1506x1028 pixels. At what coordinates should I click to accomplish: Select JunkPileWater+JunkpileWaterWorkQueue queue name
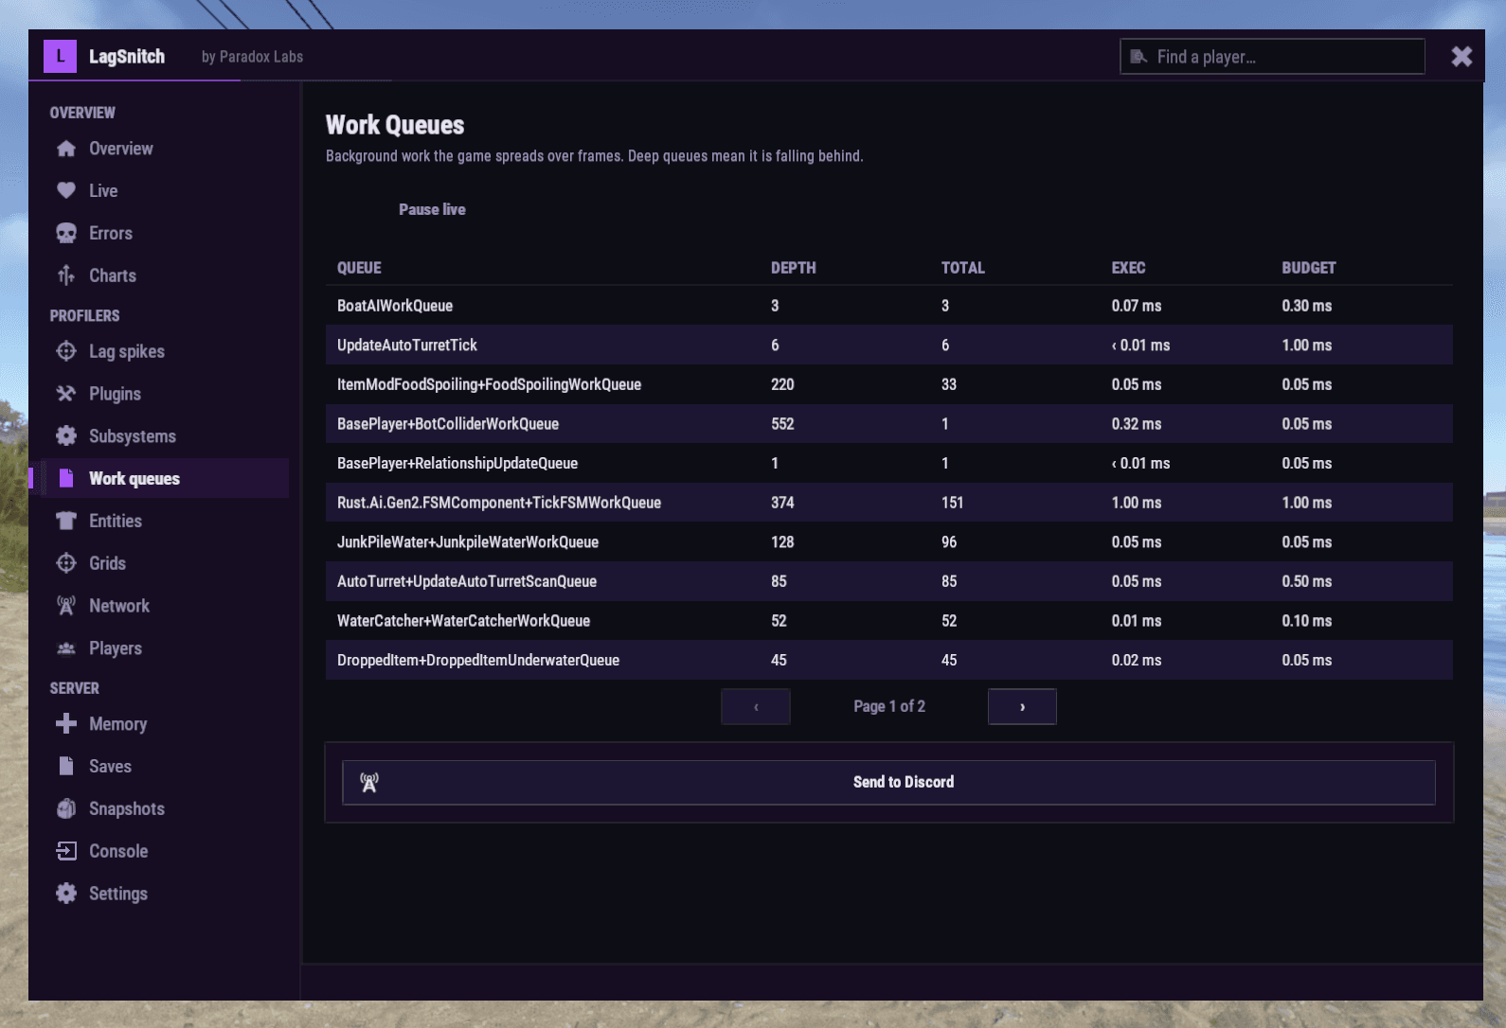coord(468,542)
